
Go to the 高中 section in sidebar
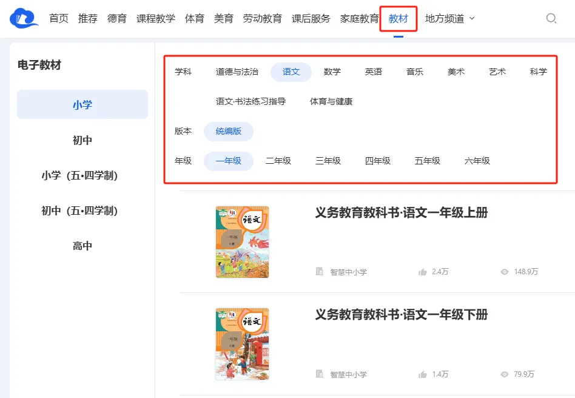(82, 246)
